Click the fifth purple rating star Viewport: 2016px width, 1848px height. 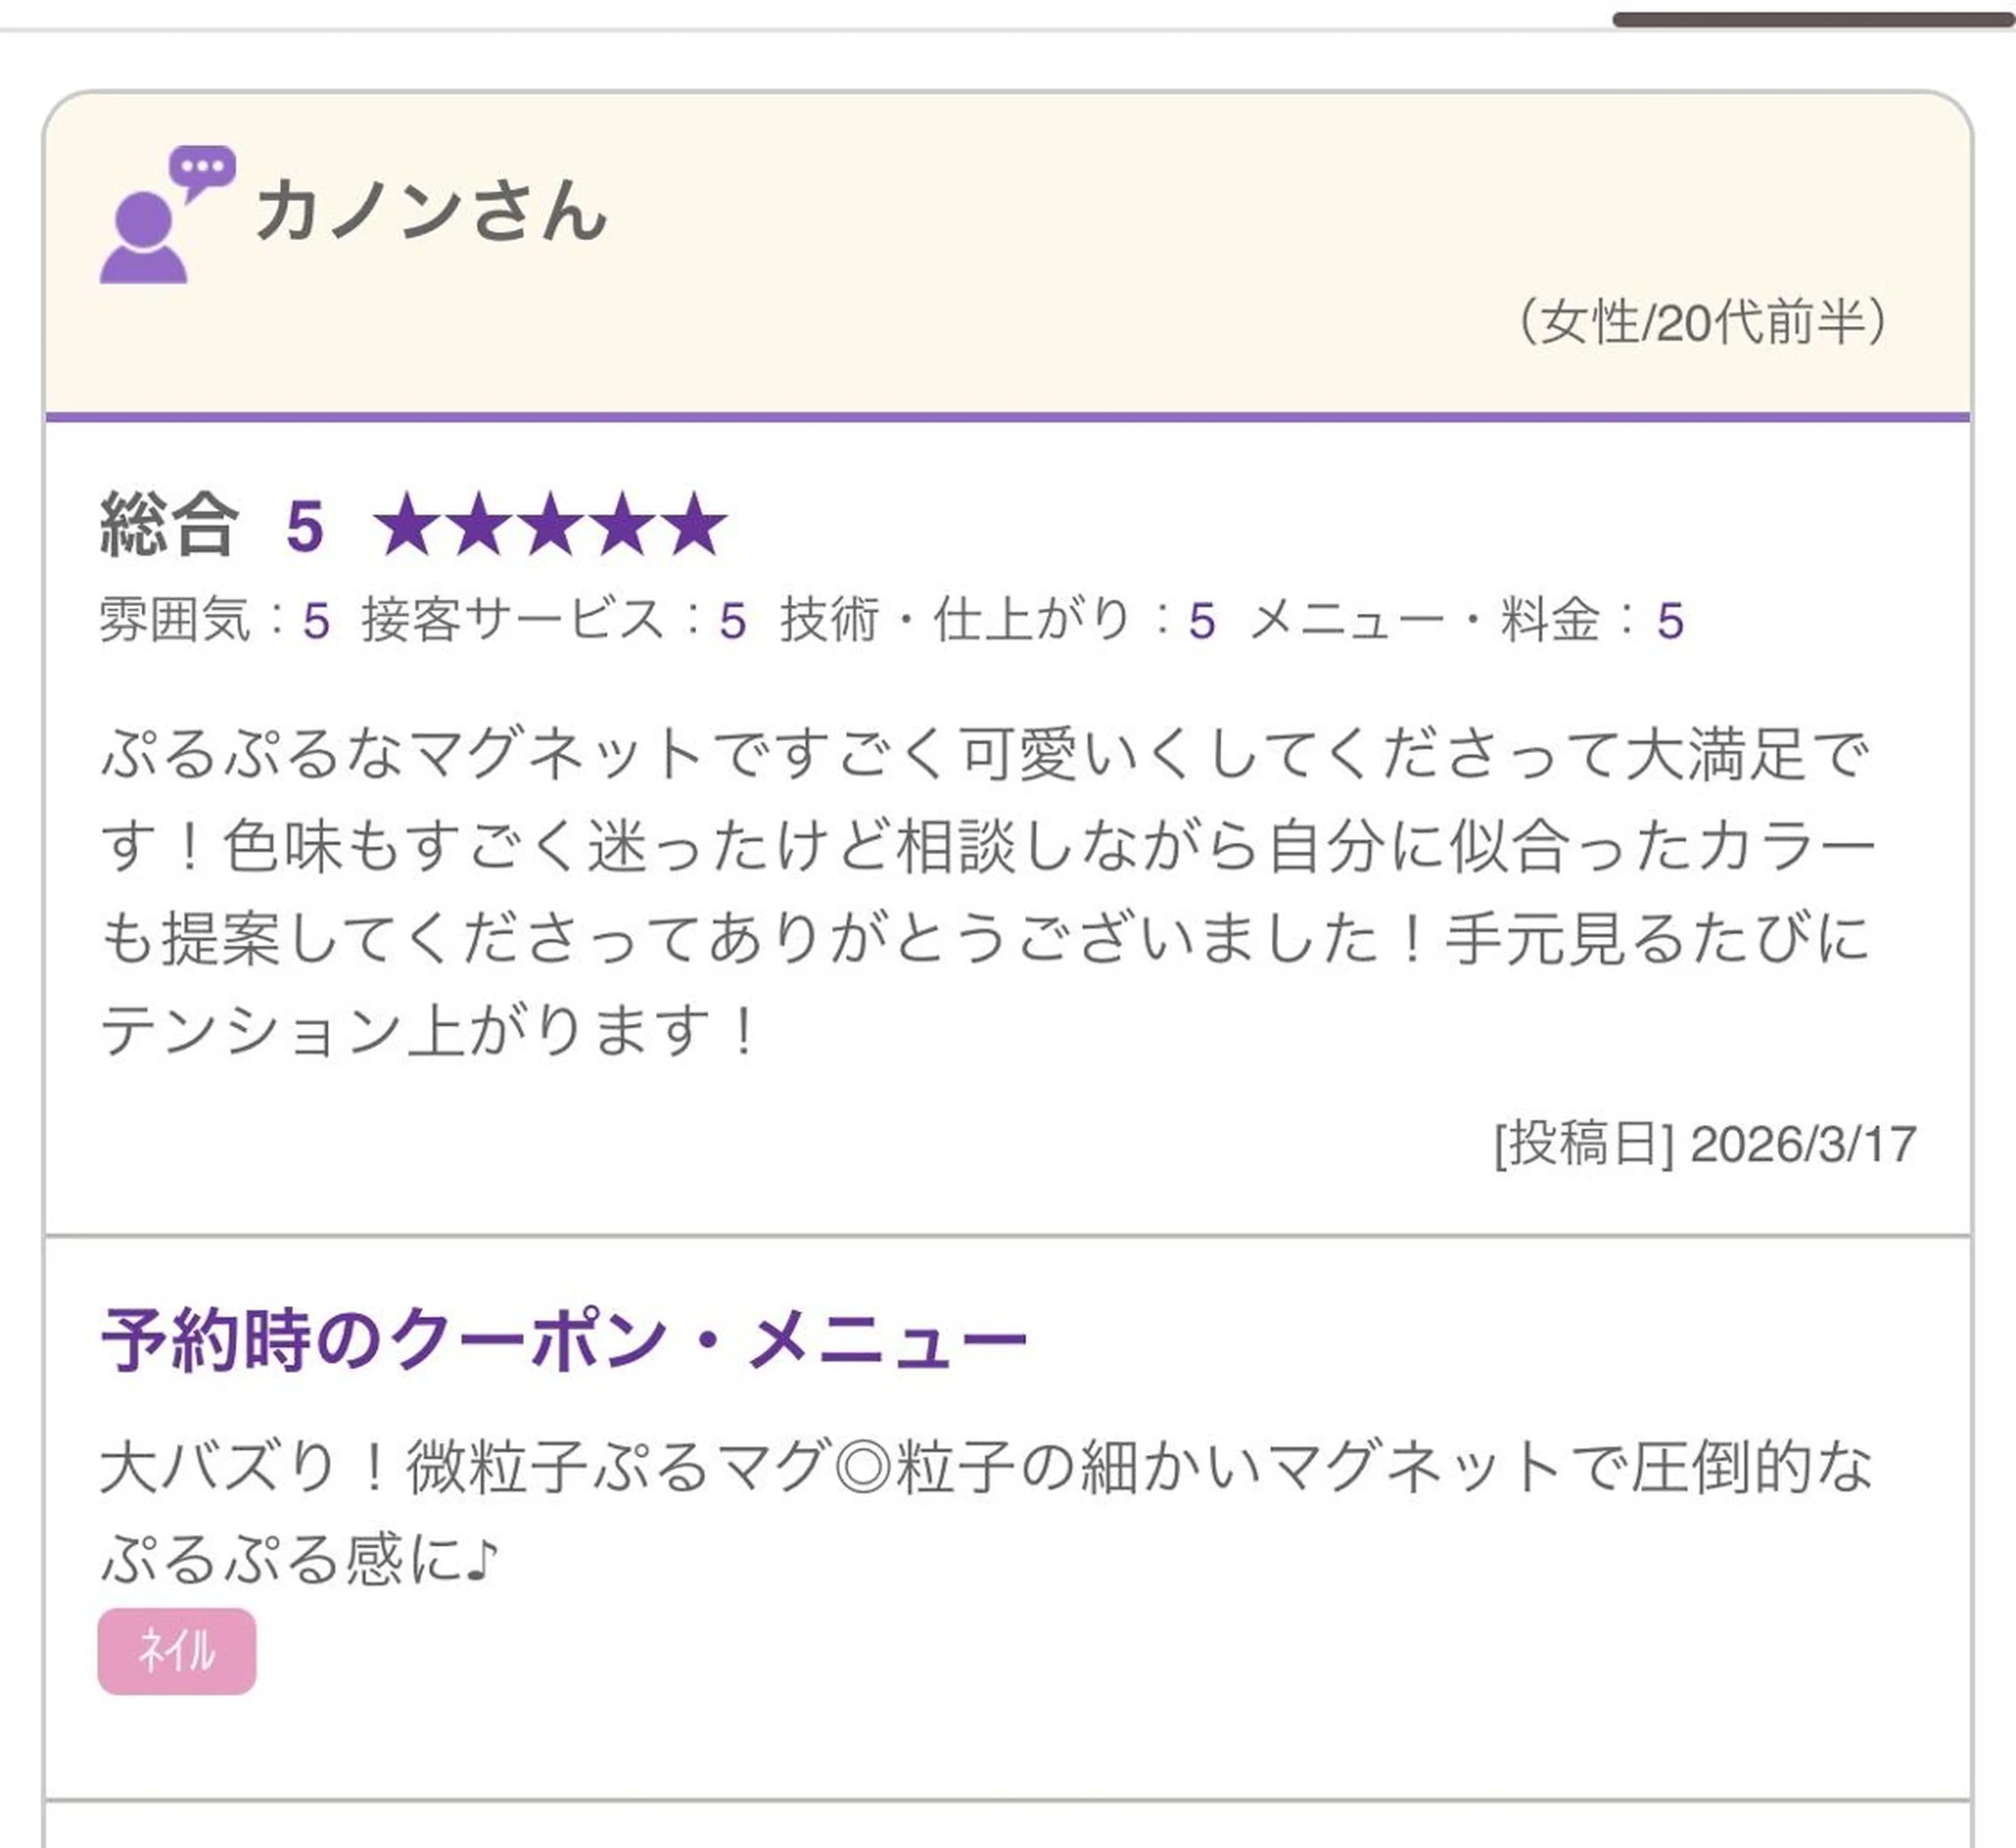click(x=695, y=524)
